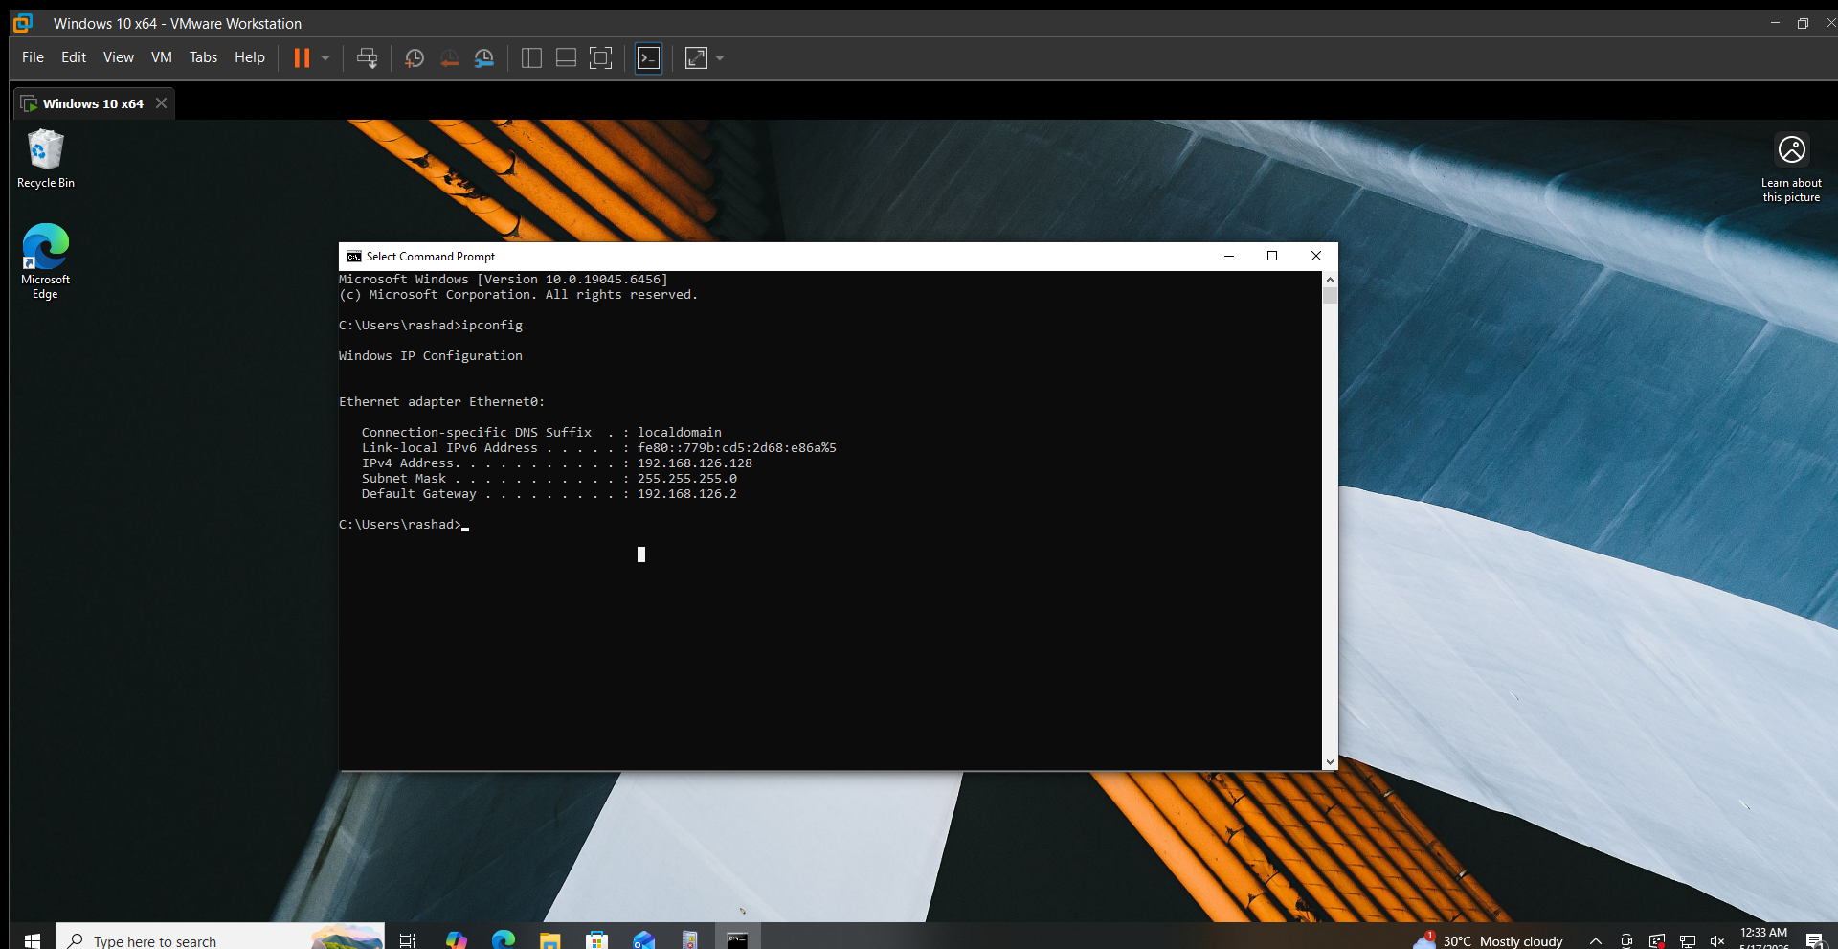Toggle the library sidebar view icon

pyautogui.click(x=531, y=58)
